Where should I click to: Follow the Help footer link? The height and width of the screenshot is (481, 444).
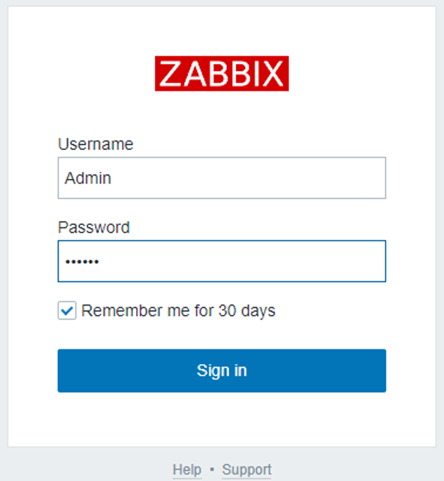click(x=187, y=469)
